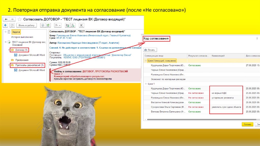The image size is (260, 146).
Task: Select Черных Елена Николаевна in Цикл 2
Action: pos(168,70)
